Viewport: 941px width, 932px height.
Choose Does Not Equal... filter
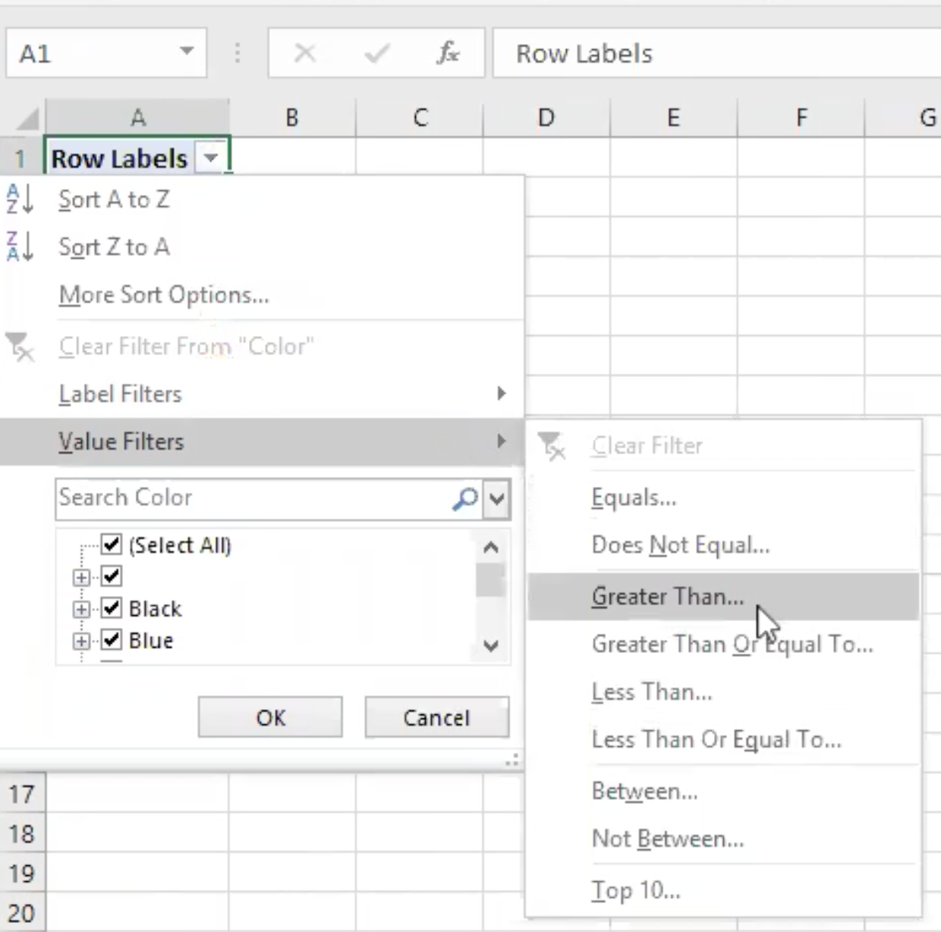[723, 544]
